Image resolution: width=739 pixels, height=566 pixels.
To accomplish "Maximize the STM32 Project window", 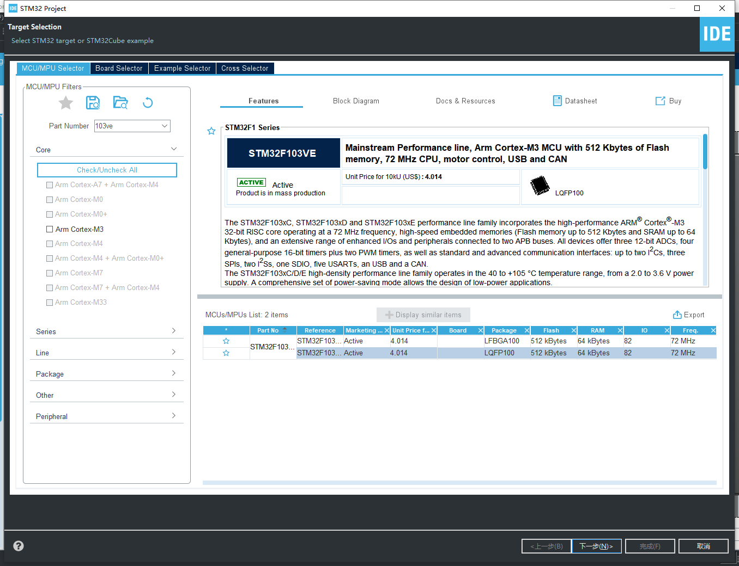I will 697,8.
